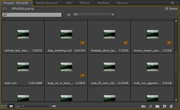
Task: Select large_cat_or_beast waveform thumbnail
Action: tap(66, 67)
